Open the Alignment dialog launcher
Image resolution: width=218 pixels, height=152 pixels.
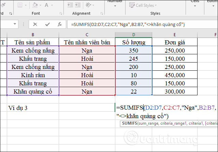point(102,14)
